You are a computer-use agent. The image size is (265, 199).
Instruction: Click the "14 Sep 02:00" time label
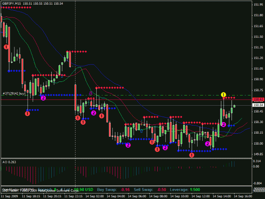[x=95, y=196]
